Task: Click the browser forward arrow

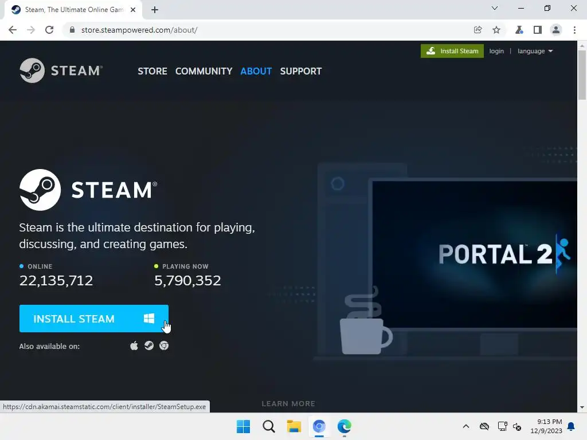Action: click(x=31, y=30)
